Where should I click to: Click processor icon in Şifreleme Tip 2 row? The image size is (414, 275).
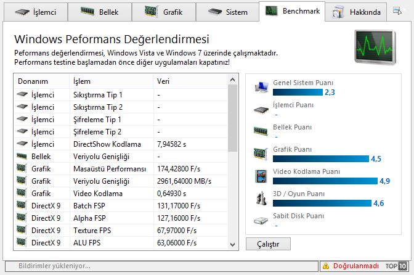pos(22,131)
